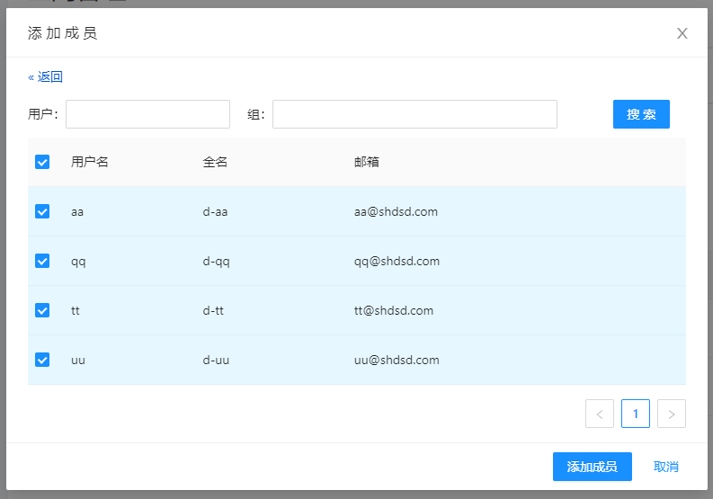Uncheck the checkbox for user tt
Viewport: 713px width, 499px height.
(x=42, y=310)
